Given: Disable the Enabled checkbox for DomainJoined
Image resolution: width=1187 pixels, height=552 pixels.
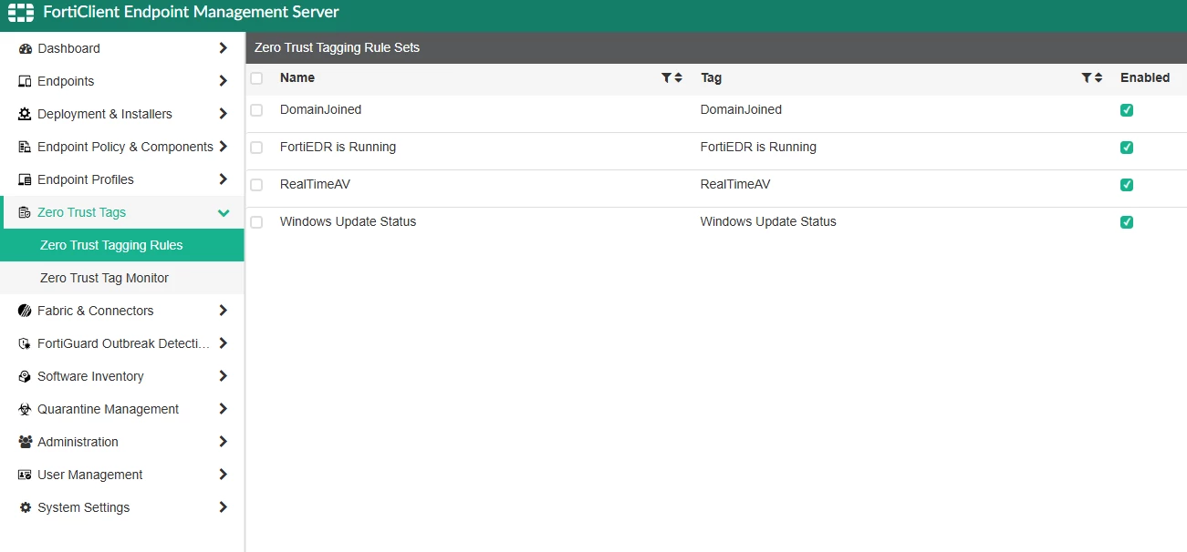Looking at the screenshot, I should pos(1127,110).
